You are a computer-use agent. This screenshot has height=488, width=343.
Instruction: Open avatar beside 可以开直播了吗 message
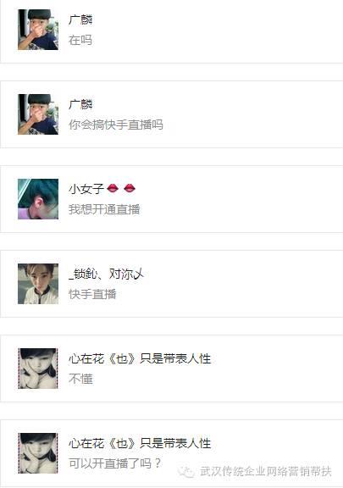pos(38,452)
